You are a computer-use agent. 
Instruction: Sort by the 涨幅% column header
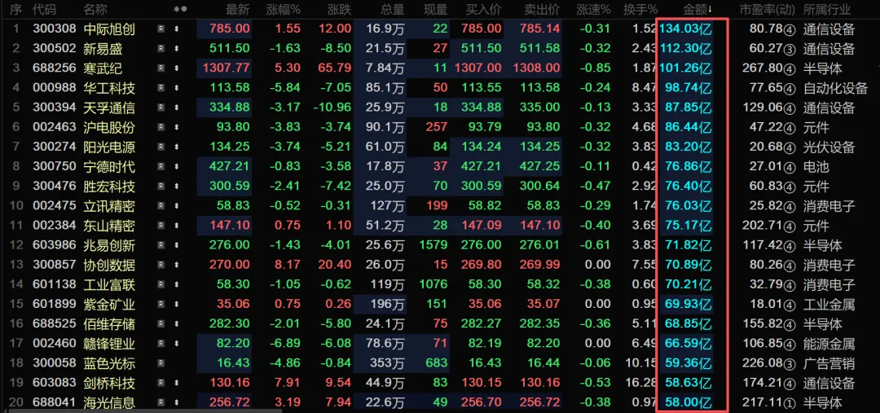click(284, 10)
